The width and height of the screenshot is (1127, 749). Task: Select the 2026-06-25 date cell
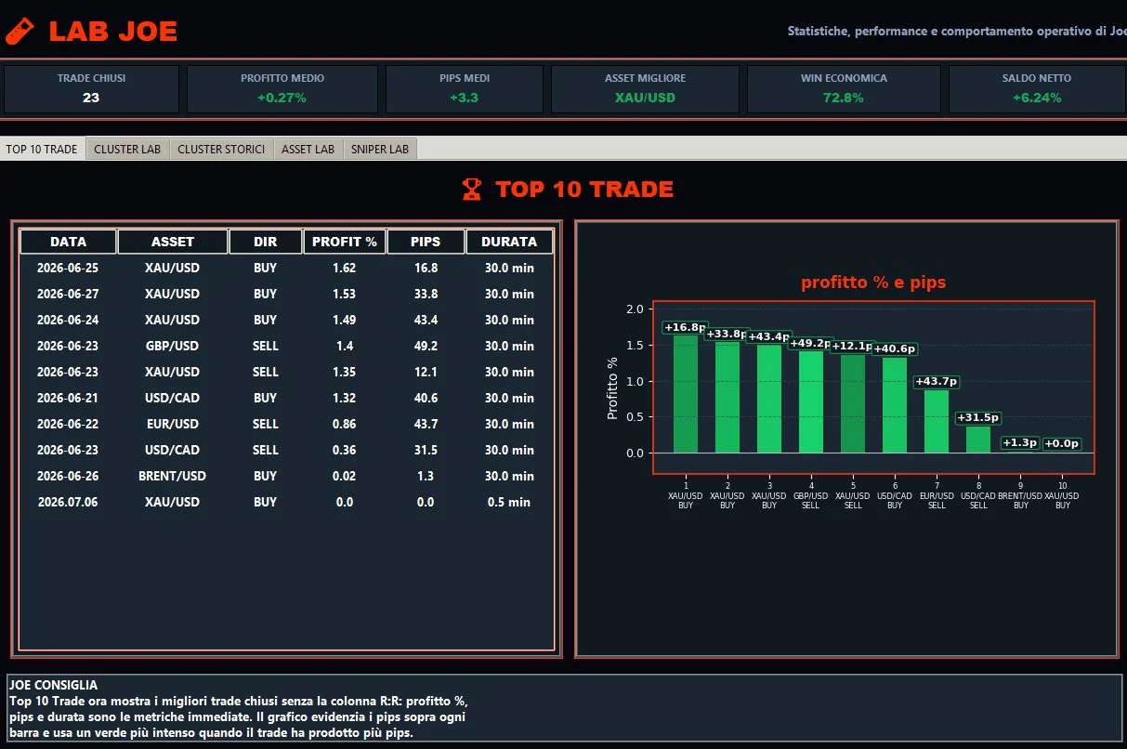(68, 268)
